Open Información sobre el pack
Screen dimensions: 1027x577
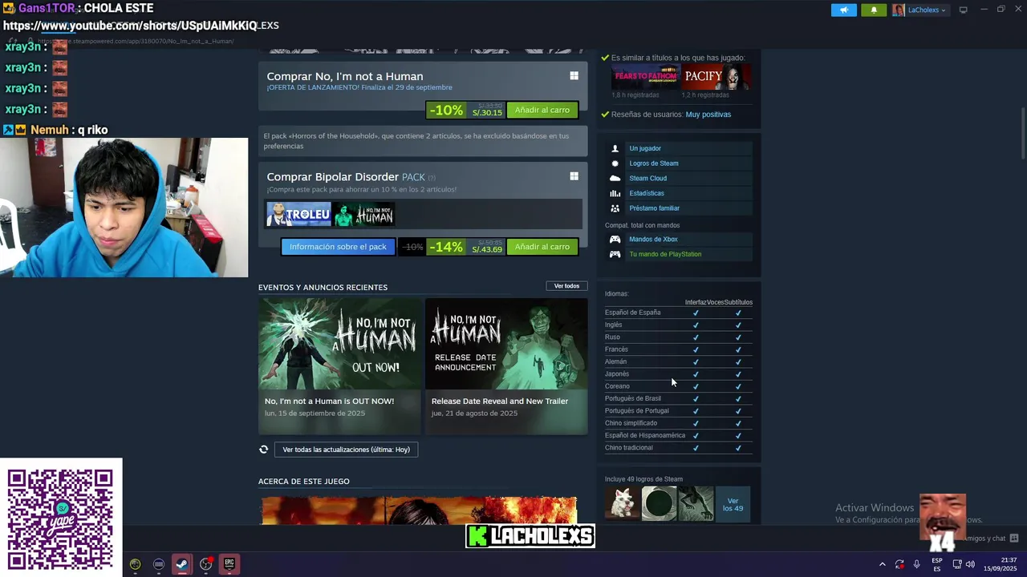point(338,247)
